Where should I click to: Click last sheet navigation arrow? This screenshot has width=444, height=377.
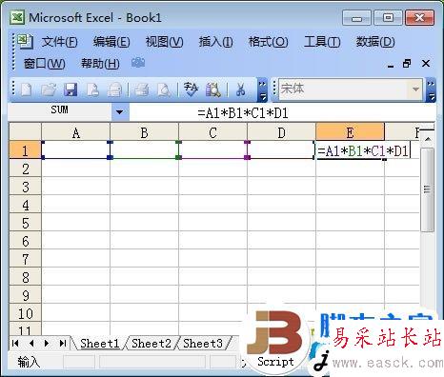click(x=63, y=343)
